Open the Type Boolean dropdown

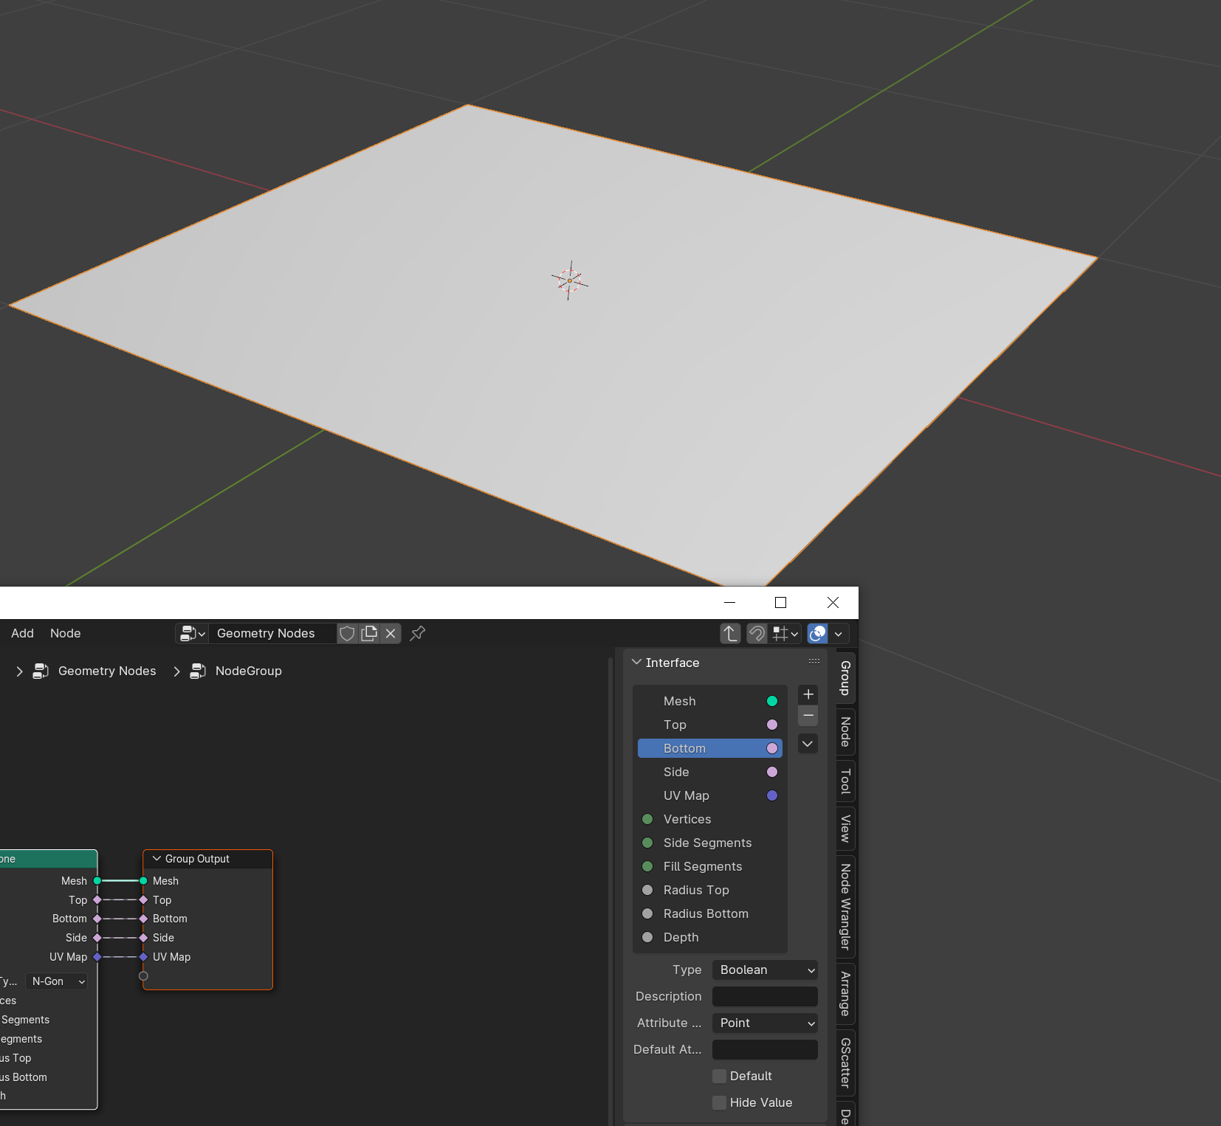765,970
